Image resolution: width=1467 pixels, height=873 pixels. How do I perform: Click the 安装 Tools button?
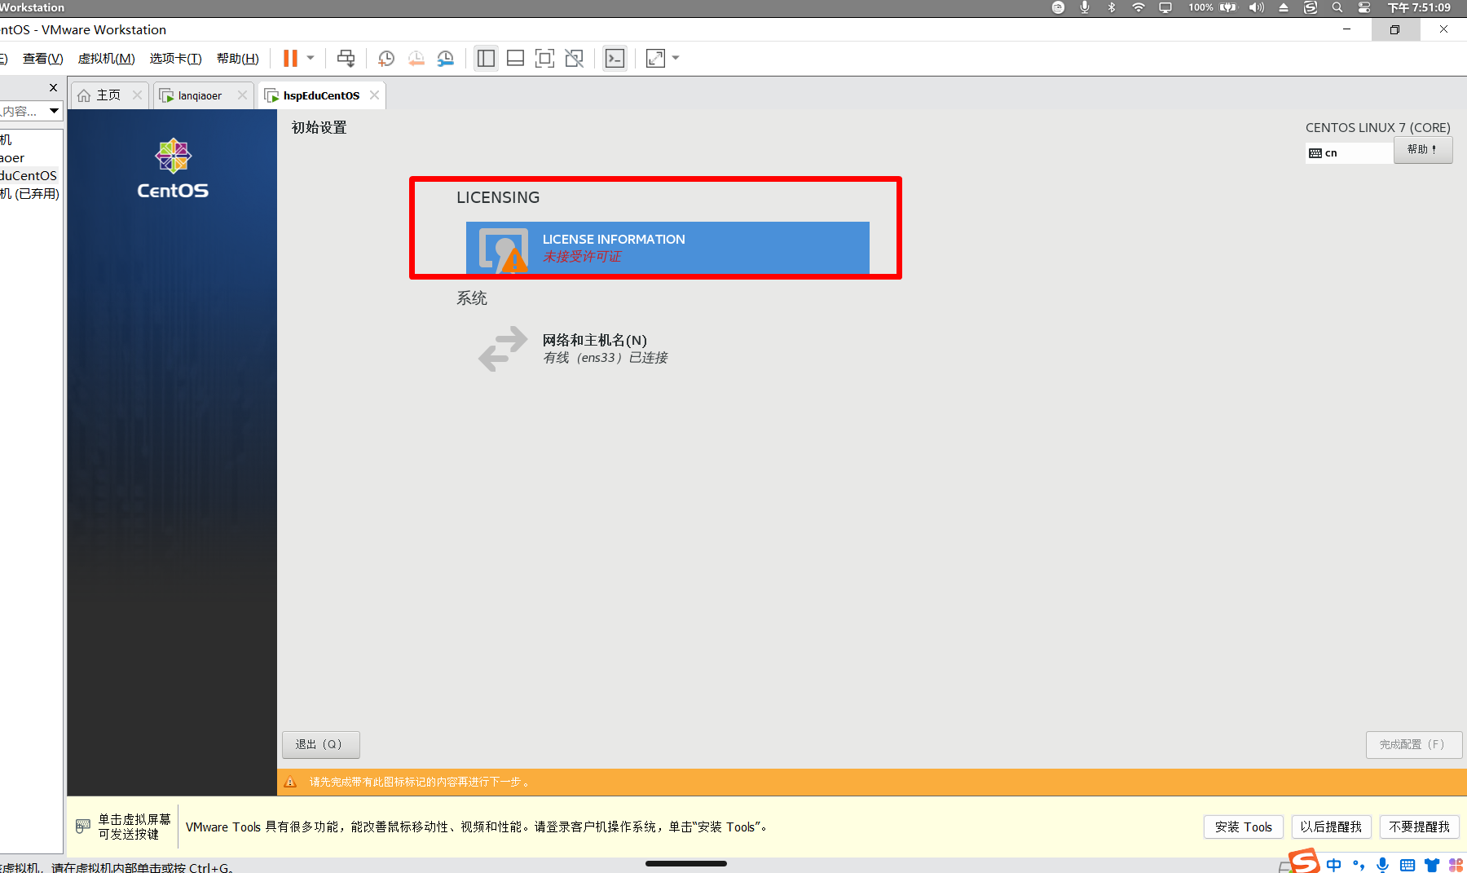tap(1243, 827)
